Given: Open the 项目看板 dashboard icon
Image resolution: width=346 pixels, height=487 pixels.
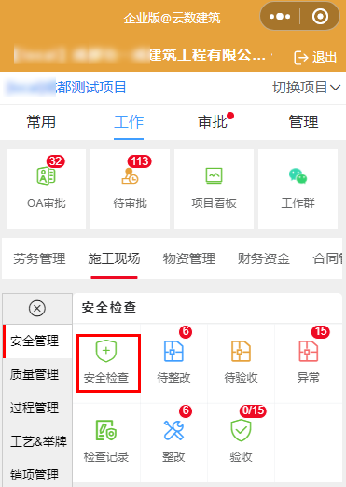Looking at the screenshot, I should pyautogui.click(x=214, y=175).
